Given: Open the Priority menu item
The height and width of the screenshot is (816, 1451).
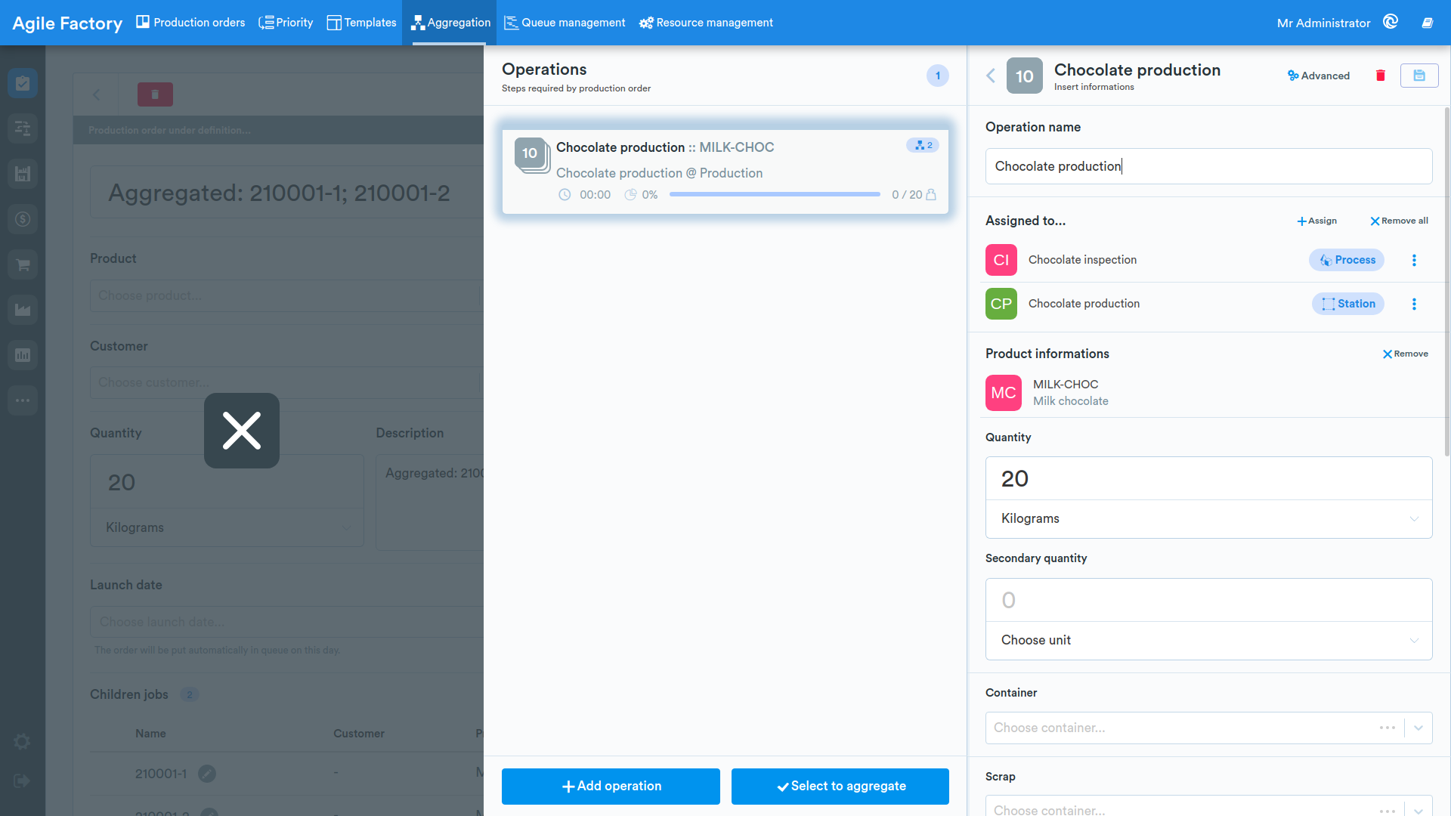Looking at the screenshot, I should (286, 23).
